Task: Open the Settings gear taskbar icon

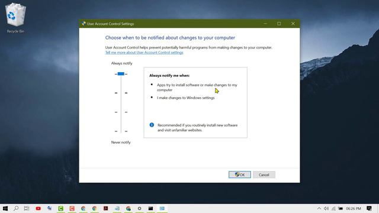Action: click(140, 208)
